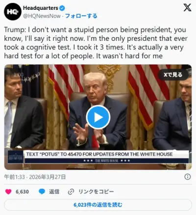Open the Headquarters account name
Image resolution: width=196 pixels, height=215 pixels.
click(41, 8)
